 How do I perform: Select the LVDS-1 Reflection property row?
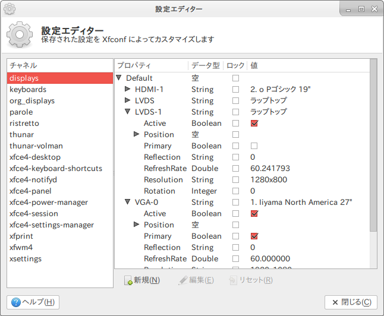(x=242, y=157)
